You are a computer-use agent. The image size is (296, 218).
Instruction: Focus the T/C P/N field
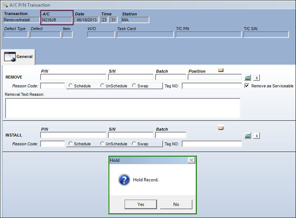coord(209,34)
